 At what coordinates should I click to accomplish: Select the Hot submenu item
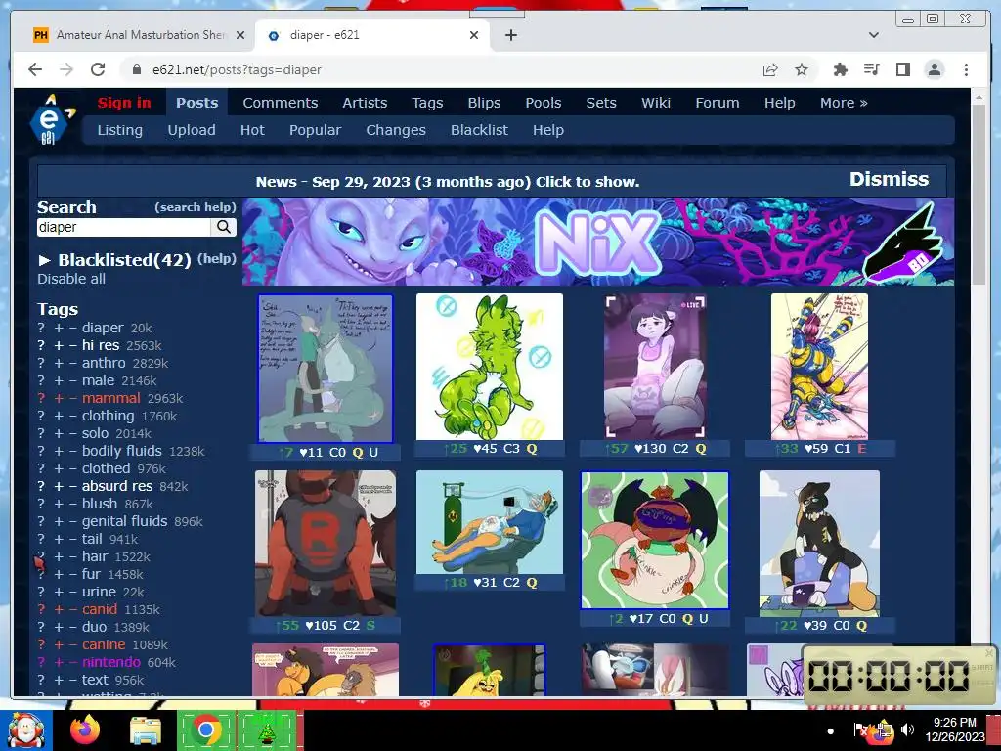pyautogui.click(x=252, y=130)
